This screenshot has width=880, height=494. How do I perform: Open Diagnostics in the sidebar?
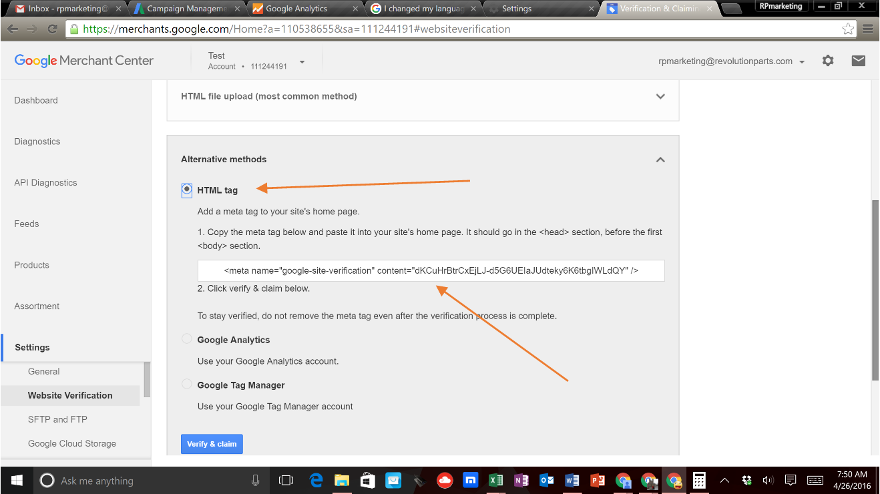click(x=37, y=142)
